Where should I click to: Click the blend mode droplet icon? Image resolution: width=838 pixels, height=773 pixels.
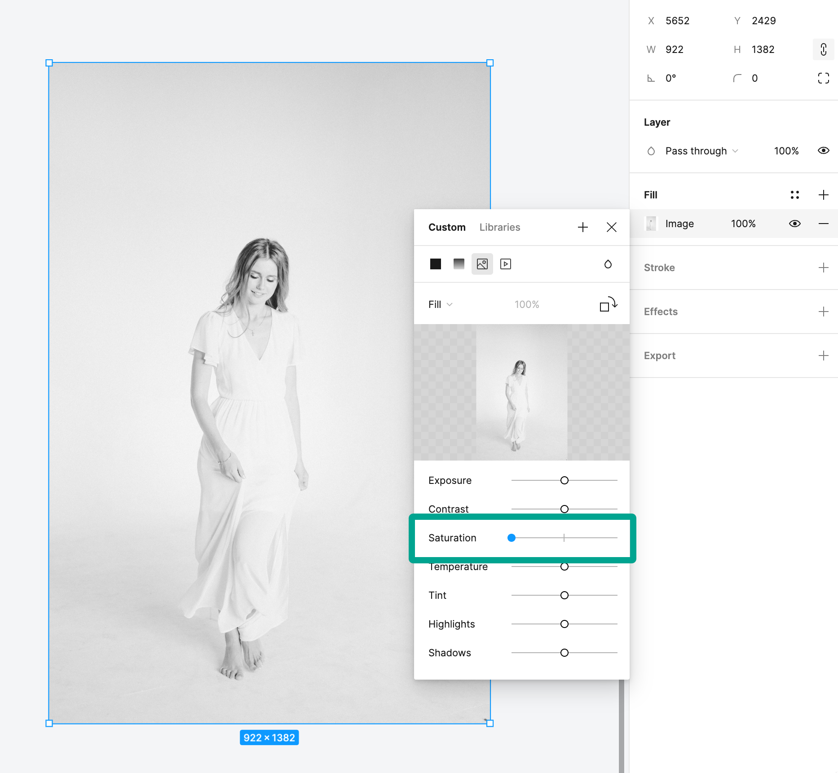click(x=608, y=264)
